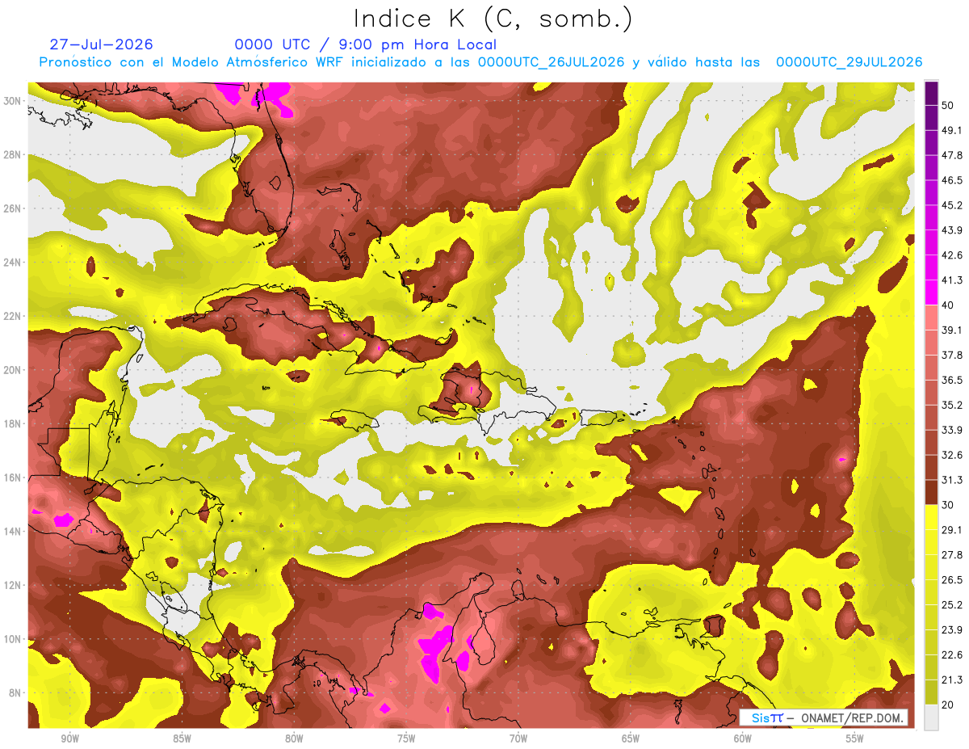The width and height of the screenshot is (969, 749).
Task: Click the WRF forecast initialization description line
Action: tap(480, 62)
